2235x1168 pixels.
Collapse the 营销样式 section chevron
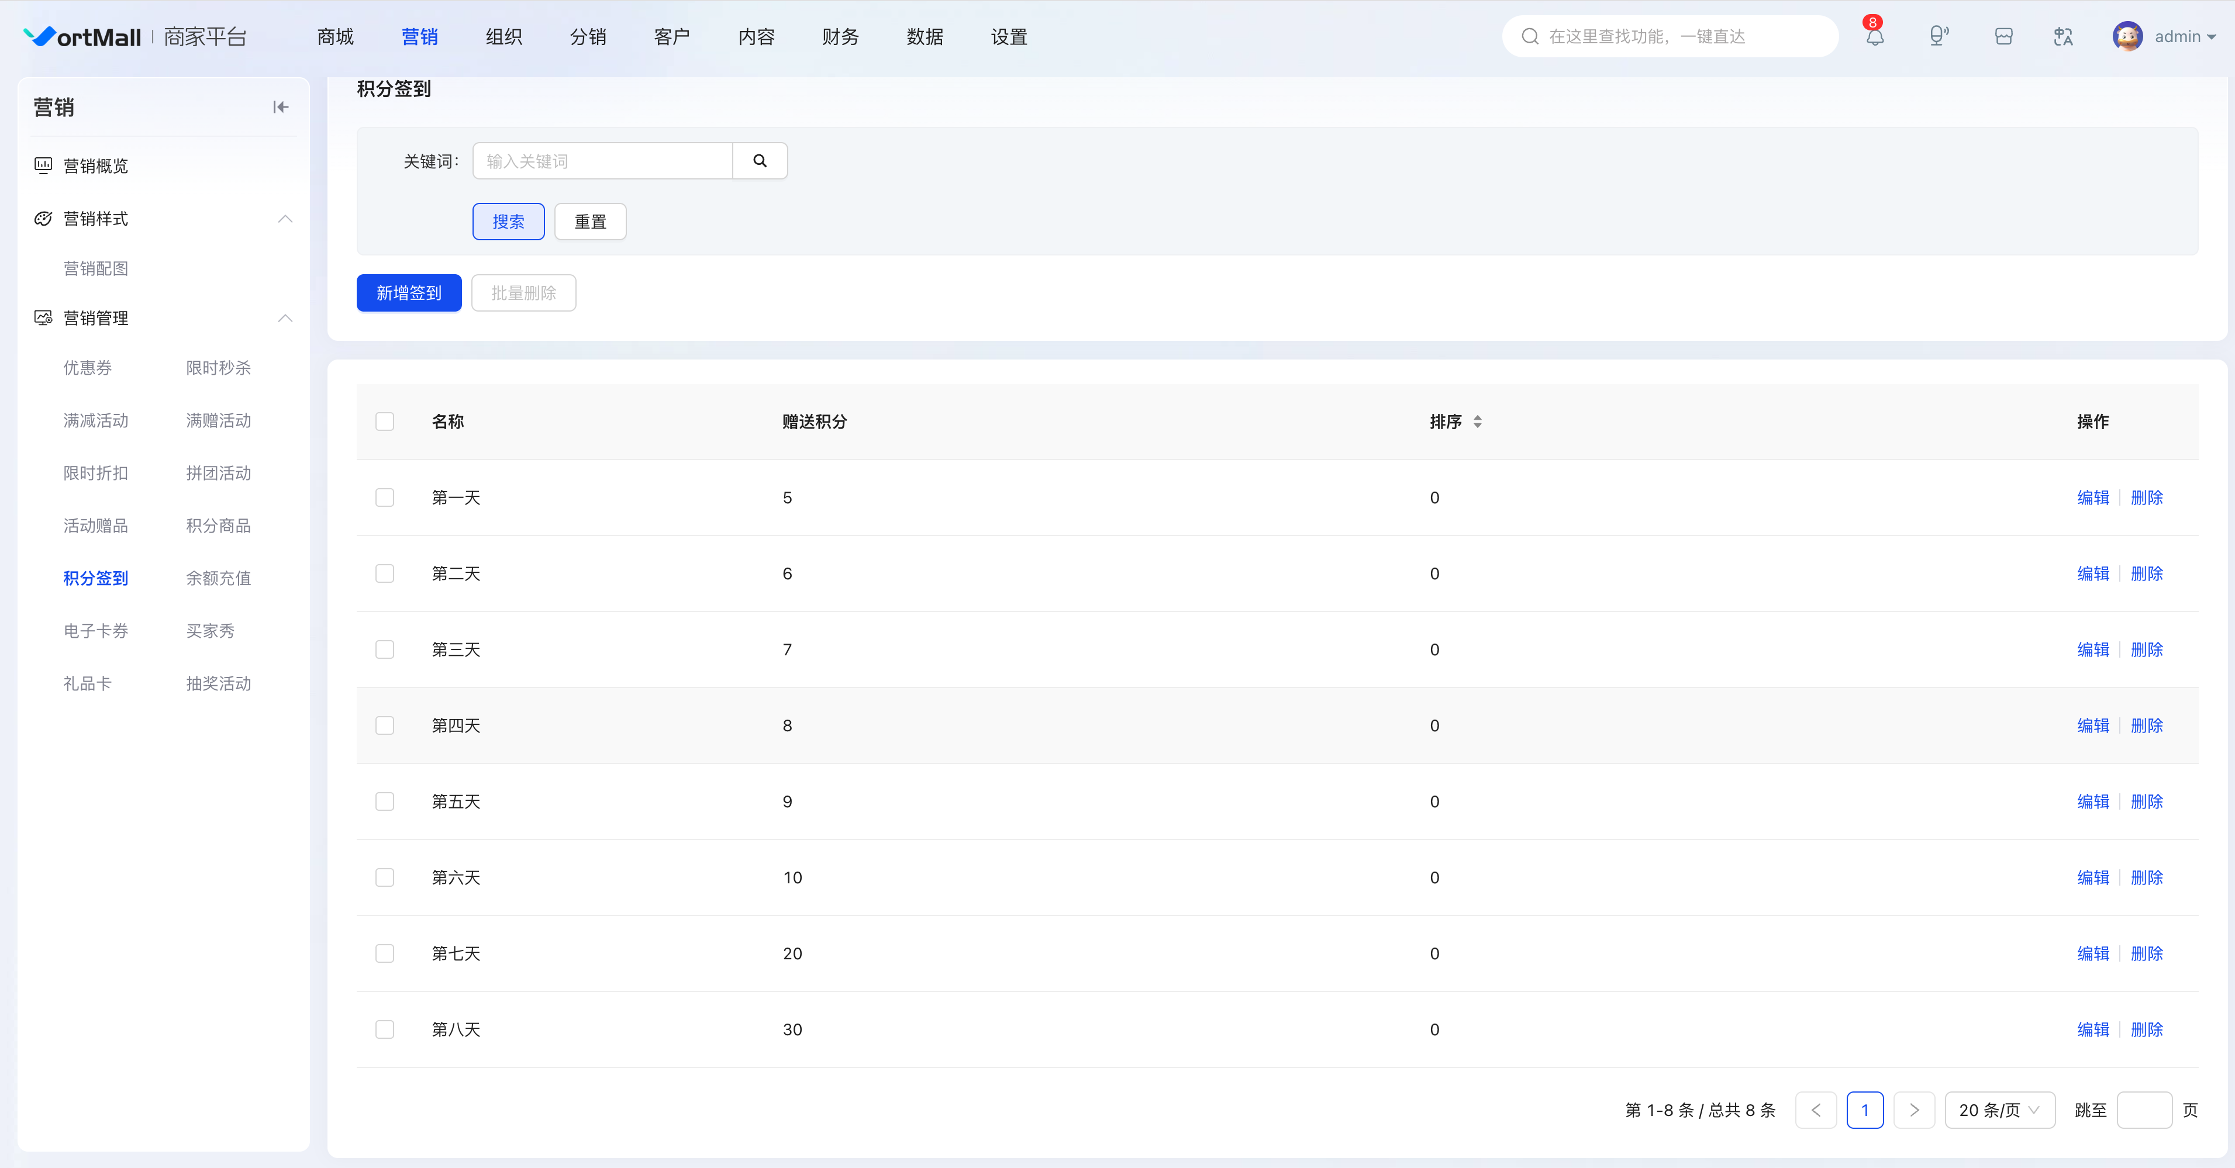[x=285, y=219]
